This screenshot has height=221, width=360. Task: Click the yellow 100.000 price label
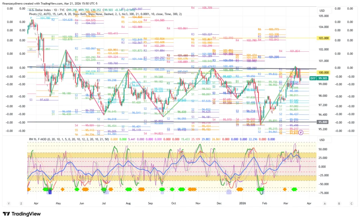click(323, 72)
